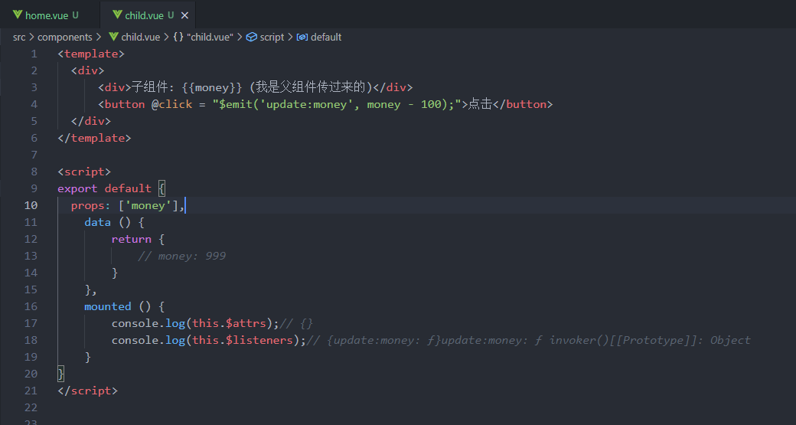Click the opening script tag on line 8
The height and width of the screenshot is (425, 796).
tap(84, 172)
